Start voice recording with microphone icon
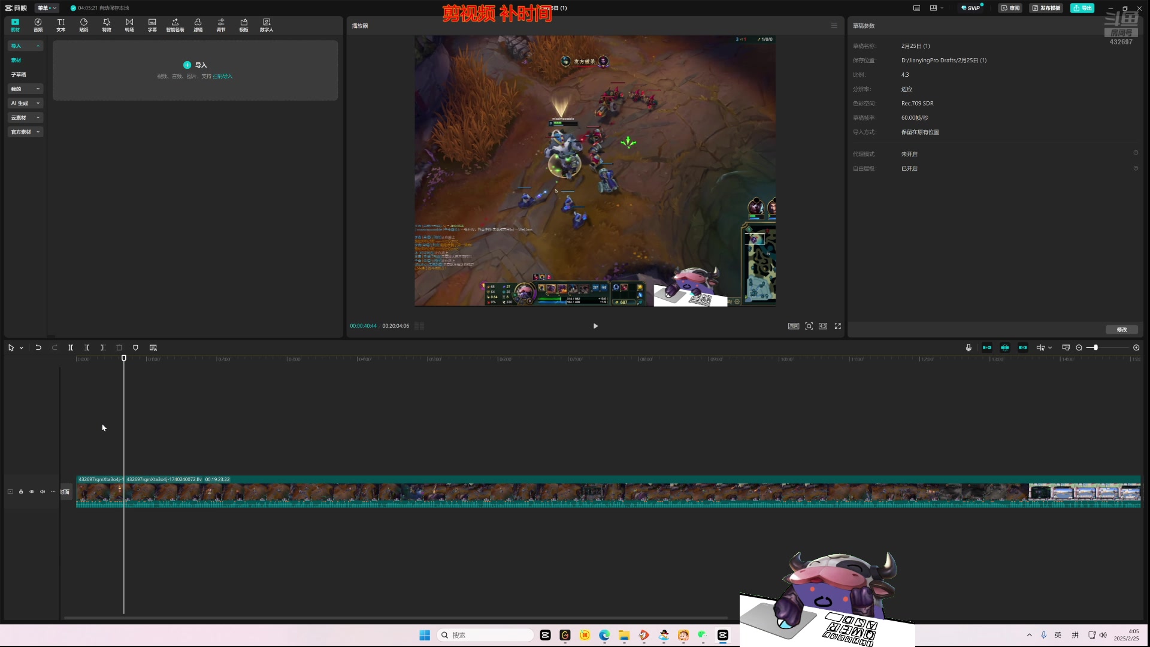The width and height of the screenshot is (1150, 647). coord(969,347)
